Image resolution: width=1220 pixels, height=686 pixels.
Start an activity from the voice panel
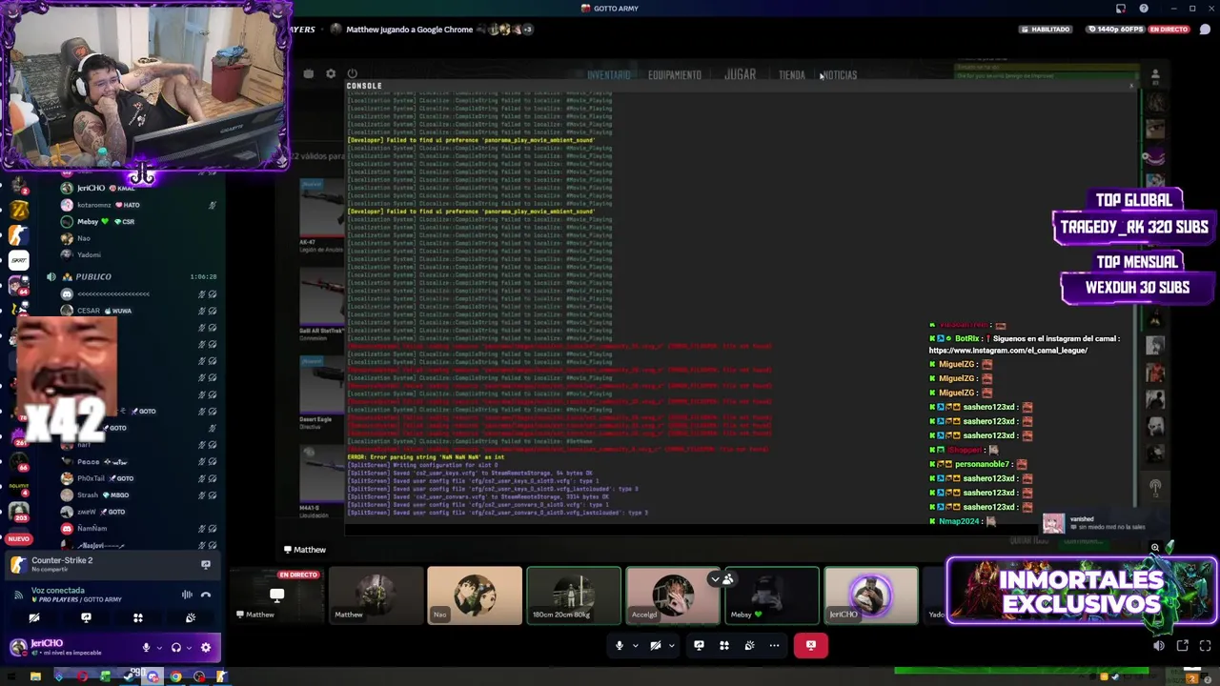click(x=138, y=618)
